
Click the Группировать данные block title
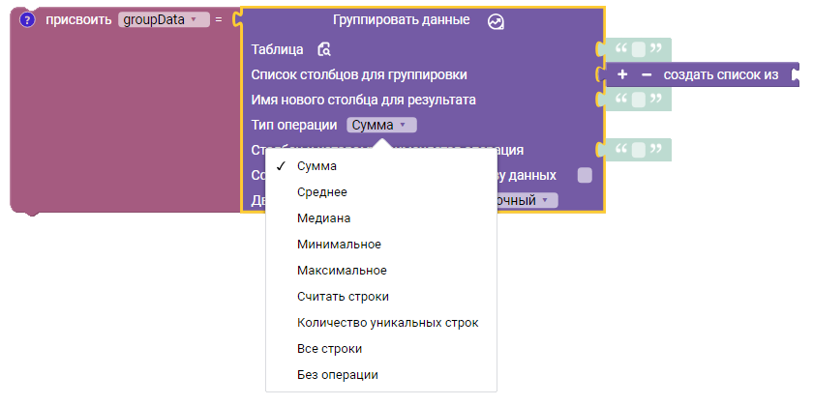[402, 20]
